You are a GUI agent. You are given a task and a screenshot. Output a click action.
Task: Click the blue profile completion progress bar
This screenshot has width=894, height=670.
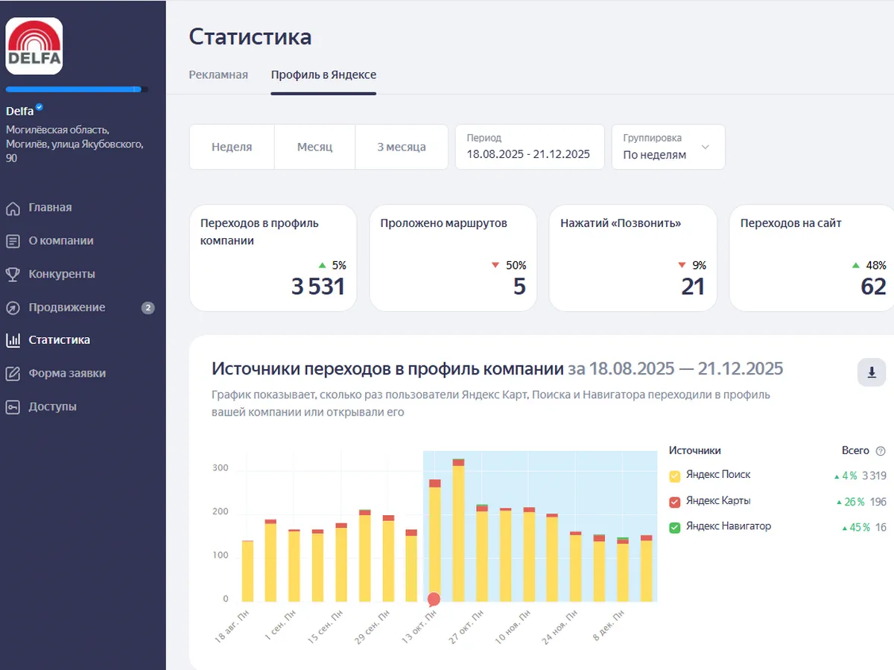pos(74,89)
